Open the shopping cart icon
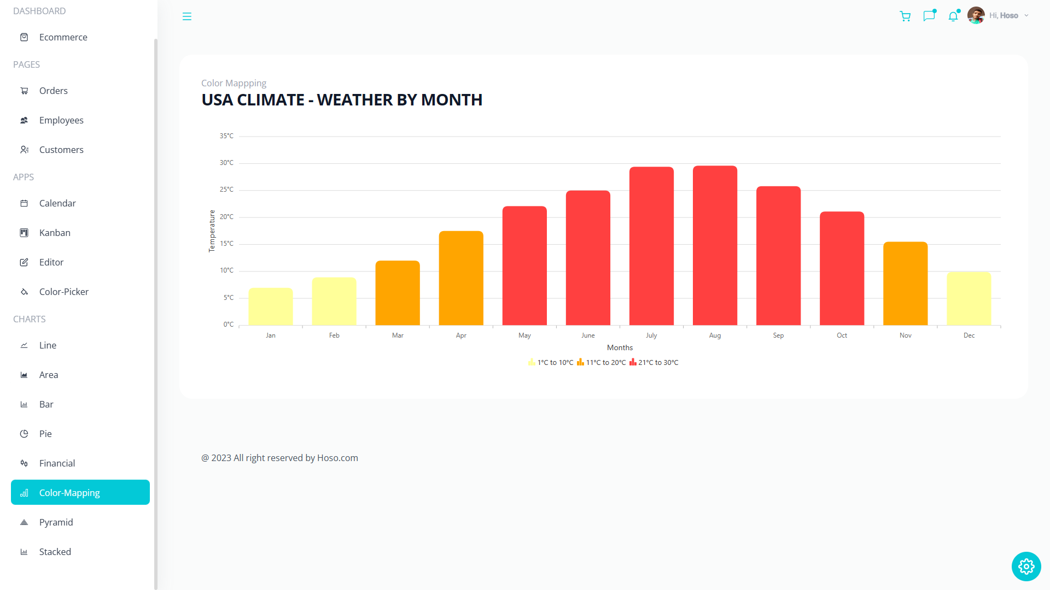The image size is (1050, 590). [905, 16]
